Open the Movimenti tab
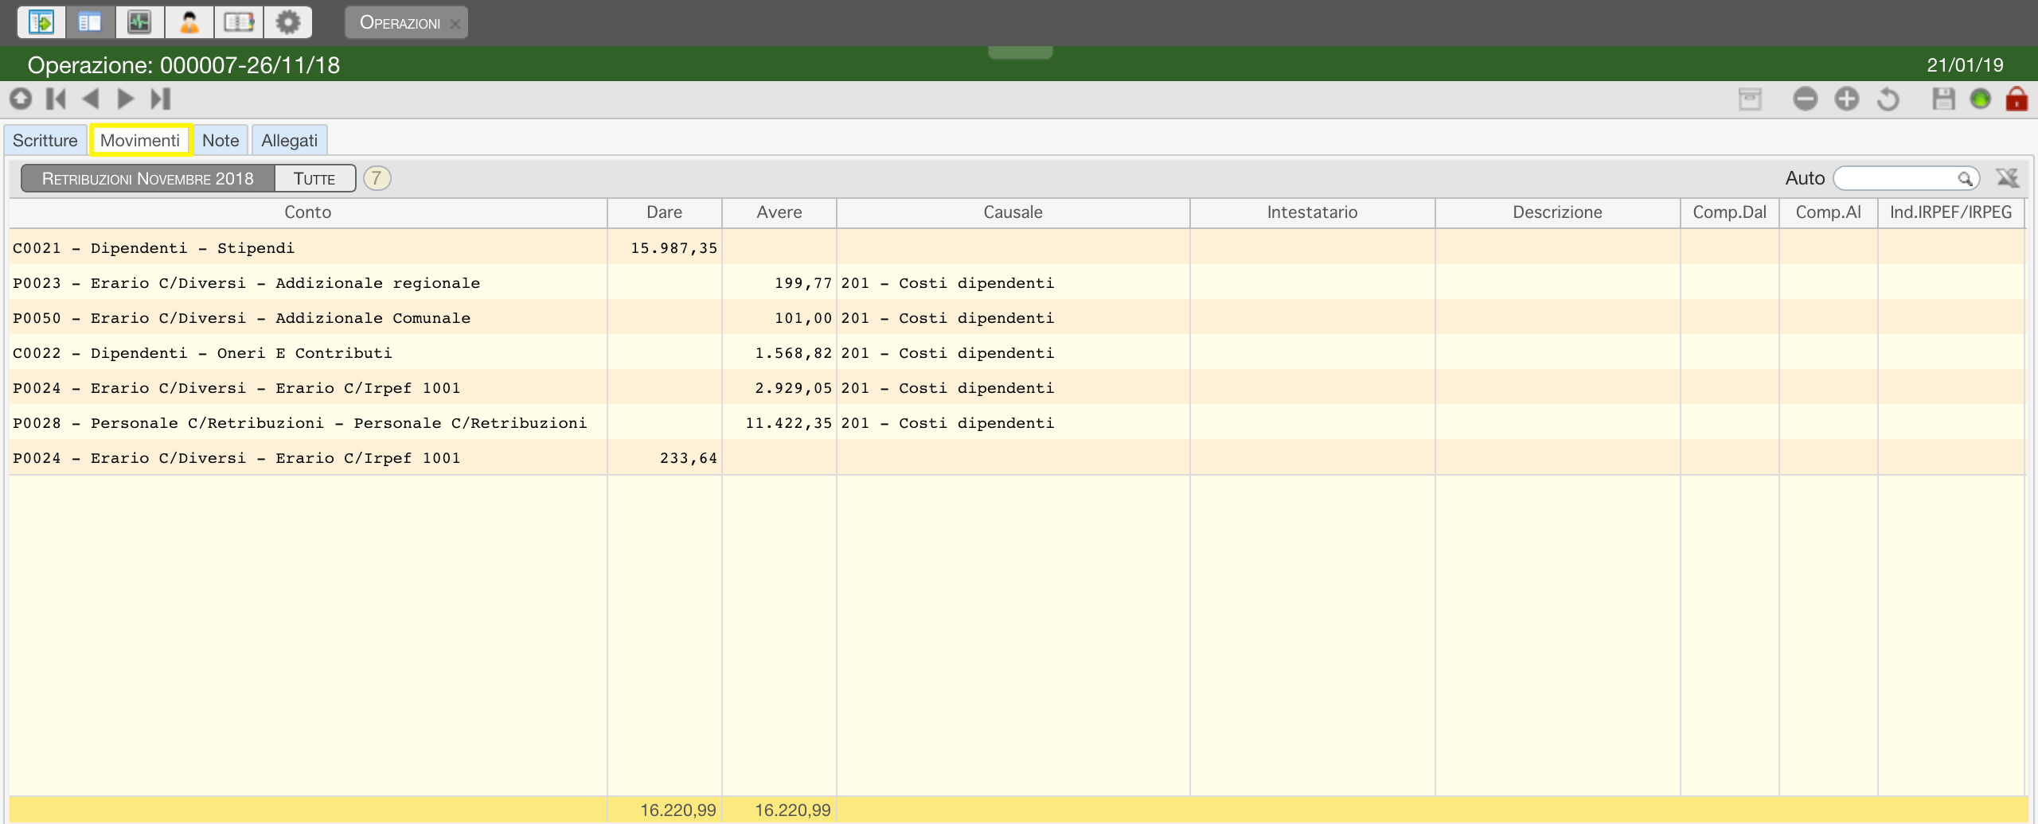Image resolution: width=2038 pixels, height=824 pixels. coord(140,140)
